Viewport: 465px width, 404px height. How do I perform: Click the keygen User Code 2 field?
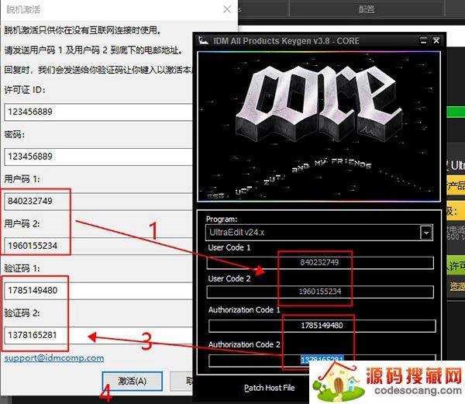[320, 292]
